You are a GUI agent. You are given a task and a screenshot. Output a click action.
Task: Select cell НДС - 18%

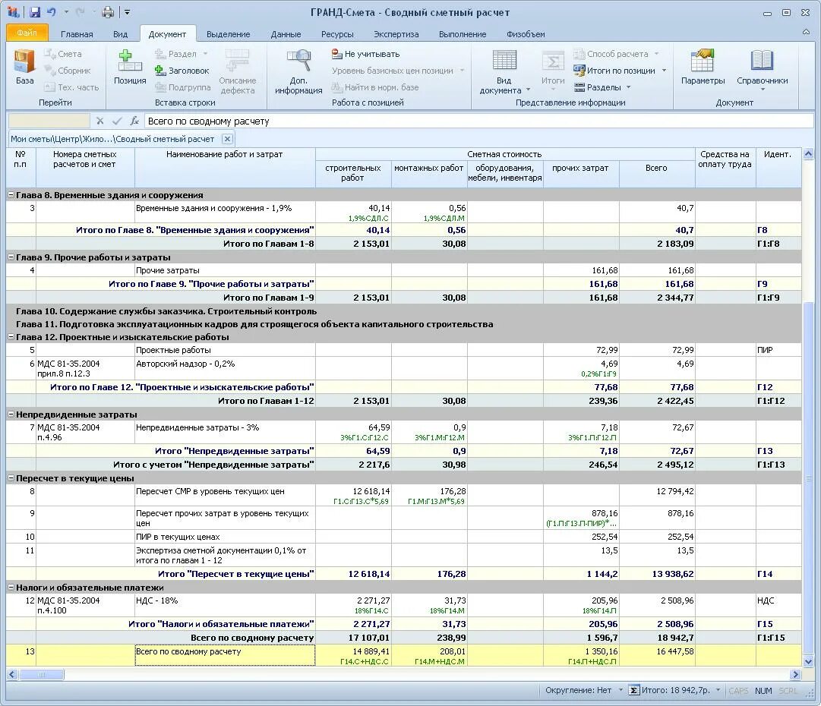(x=225, y=605)
